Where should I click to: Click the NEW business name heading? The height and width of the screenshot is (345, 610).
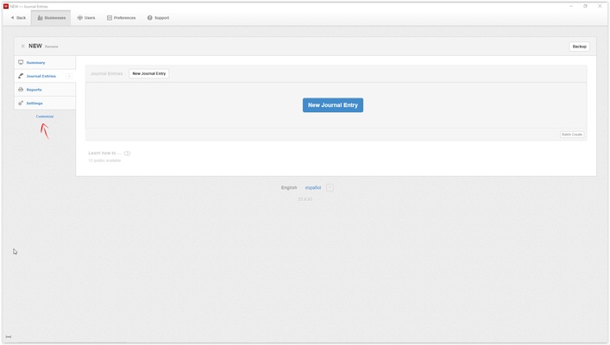pyautogui.click(x=35, y=46)
